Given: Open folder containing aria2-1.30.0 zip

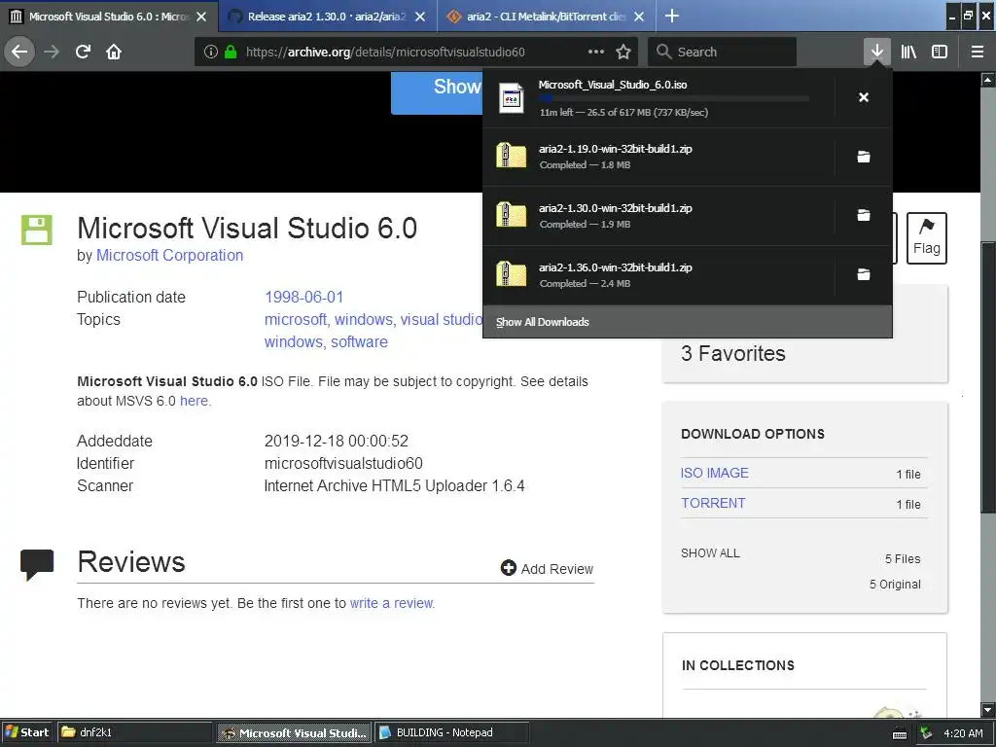Looking at the screenshot, I should tap(864, 215).
